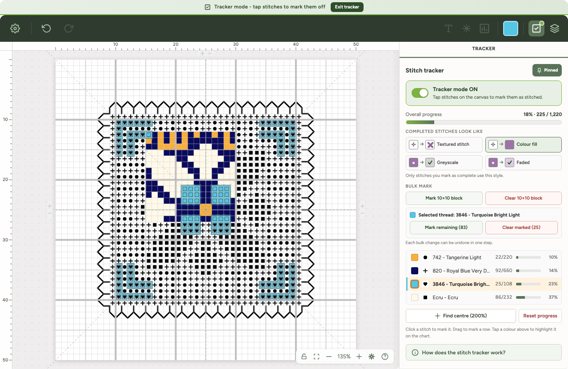
Task: Click the theme sun icon in zoom bar
Action: click(372, 357)
